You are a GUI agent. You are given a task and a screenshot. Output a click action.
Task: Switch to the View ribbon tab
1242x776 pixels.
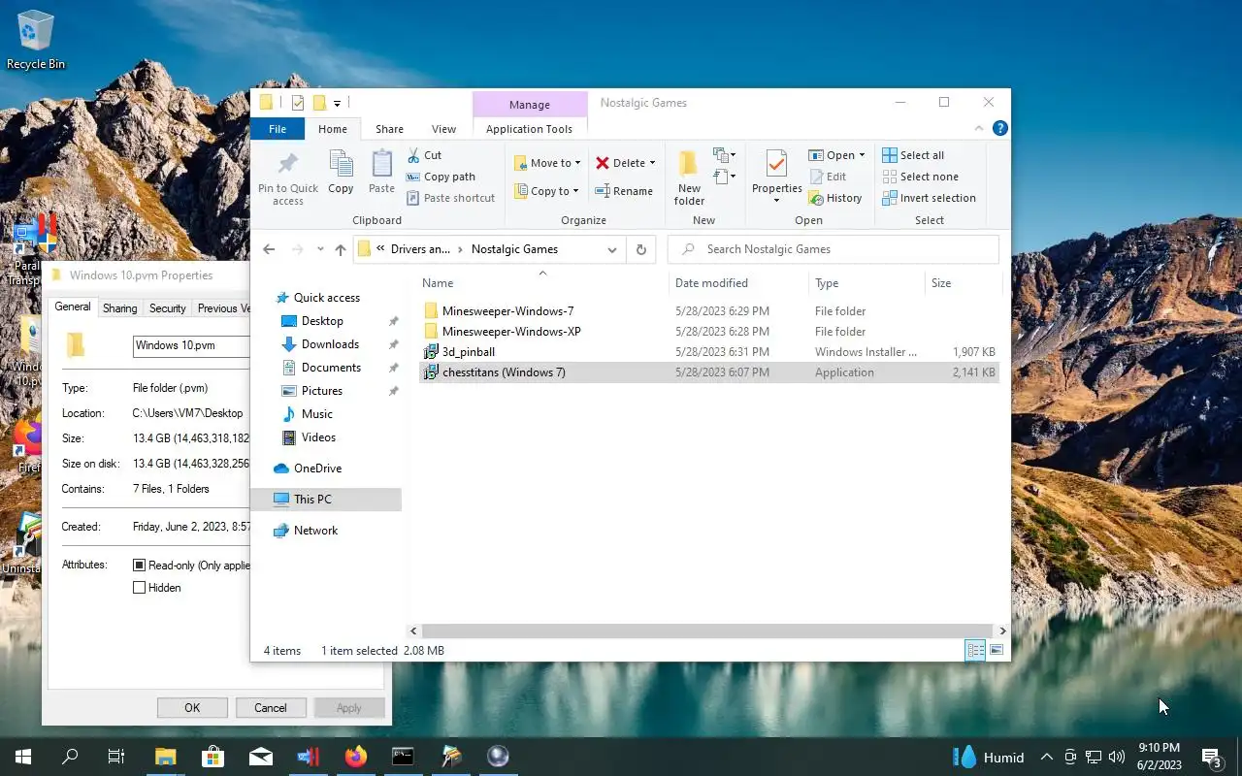(x=443, y=129)
